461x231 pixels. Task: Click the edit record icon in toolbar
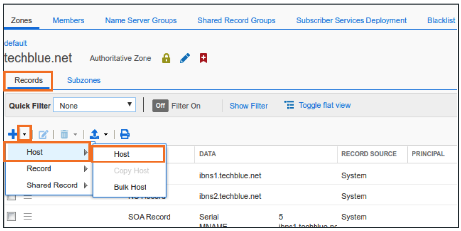(43, 134)
